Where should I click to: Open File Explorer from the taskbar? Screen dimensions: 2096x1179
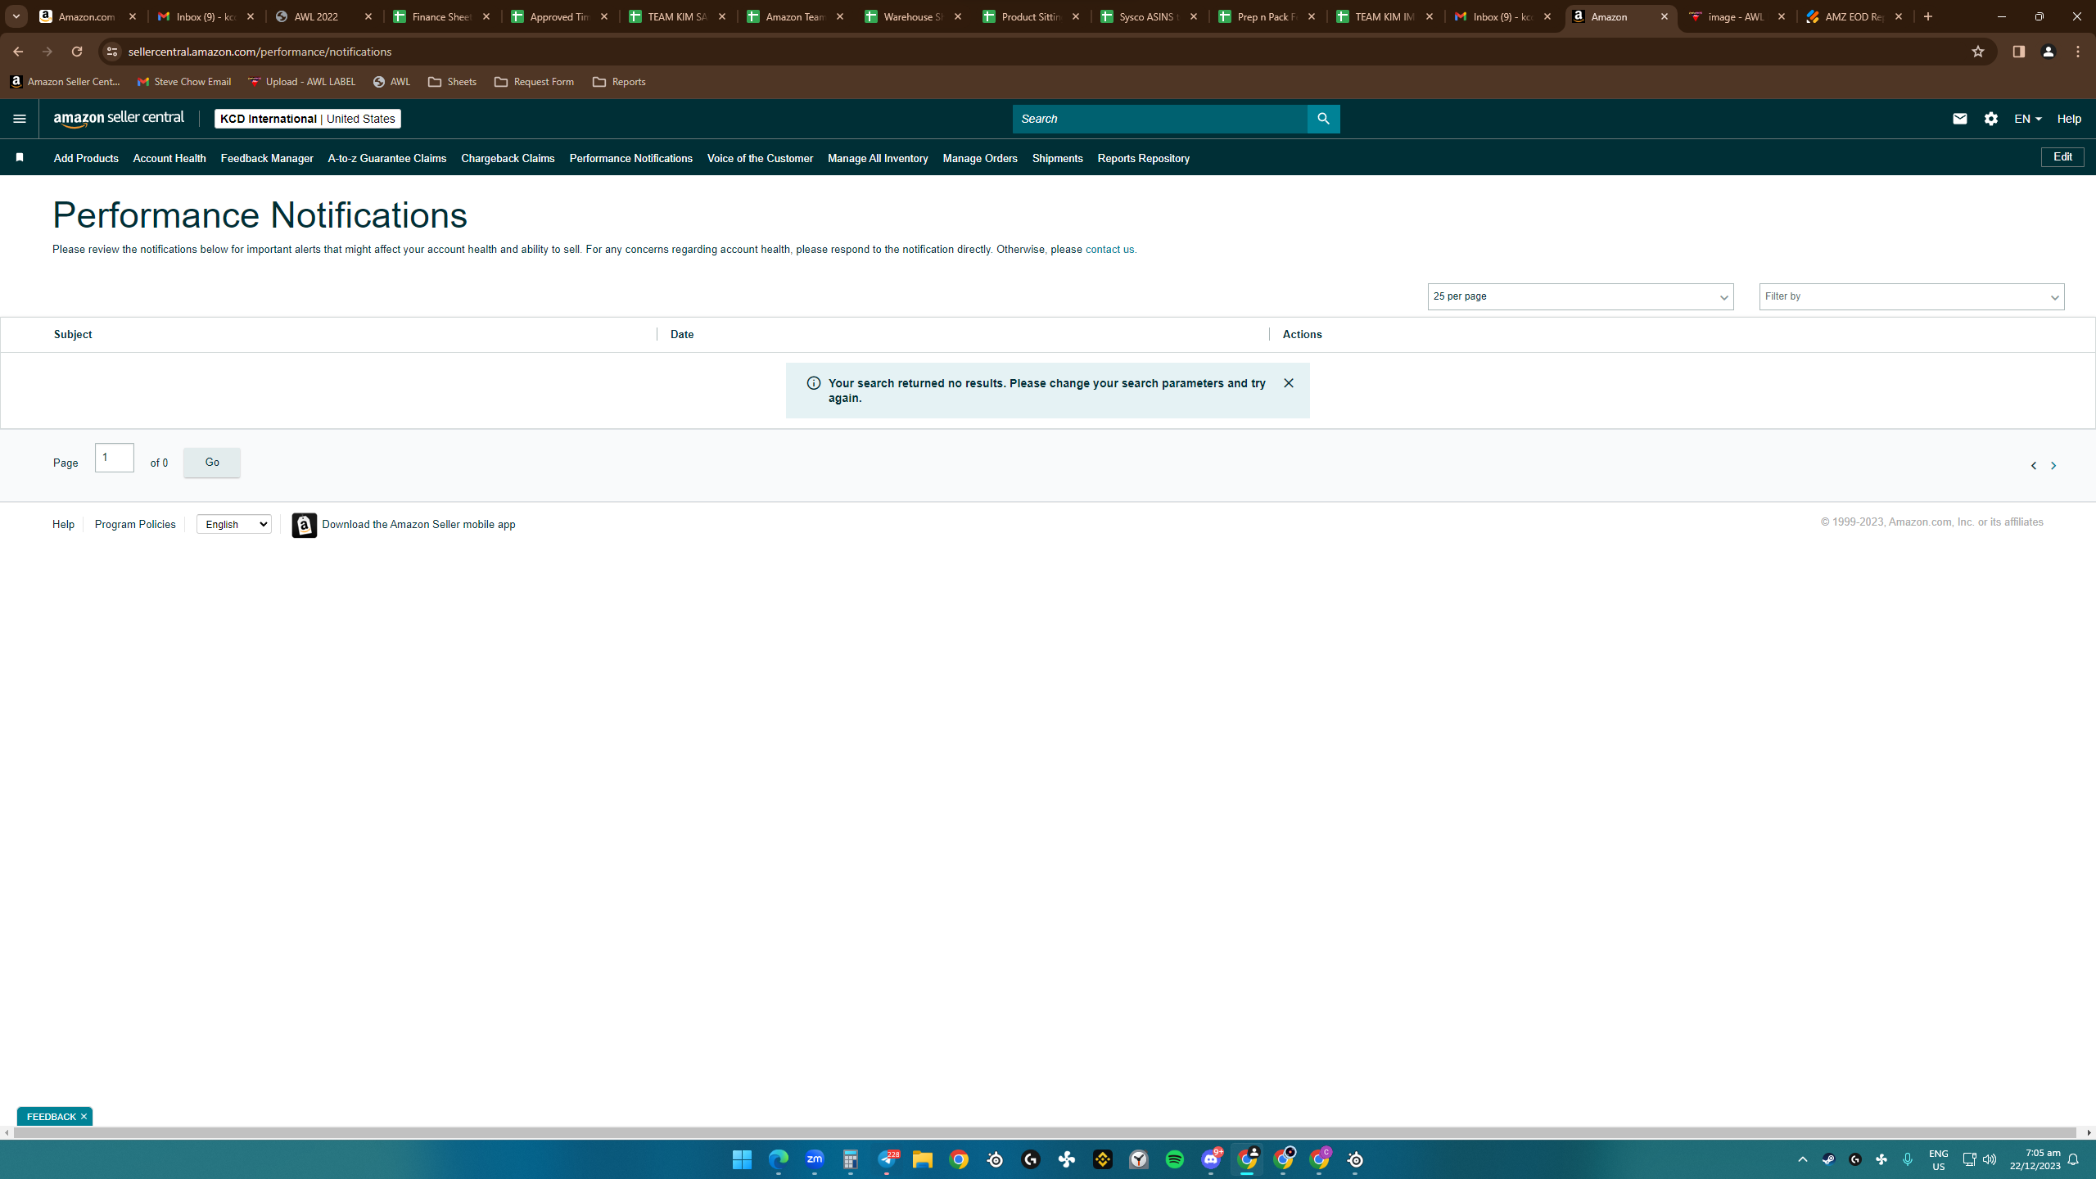coord(922,1159)
